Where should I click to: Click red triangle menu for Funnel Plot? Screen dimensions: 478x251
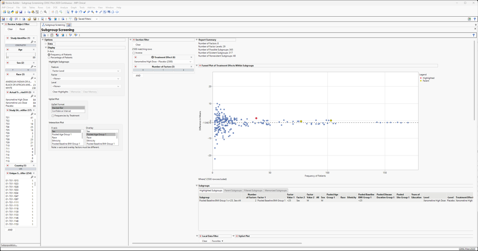click(200, 65)
